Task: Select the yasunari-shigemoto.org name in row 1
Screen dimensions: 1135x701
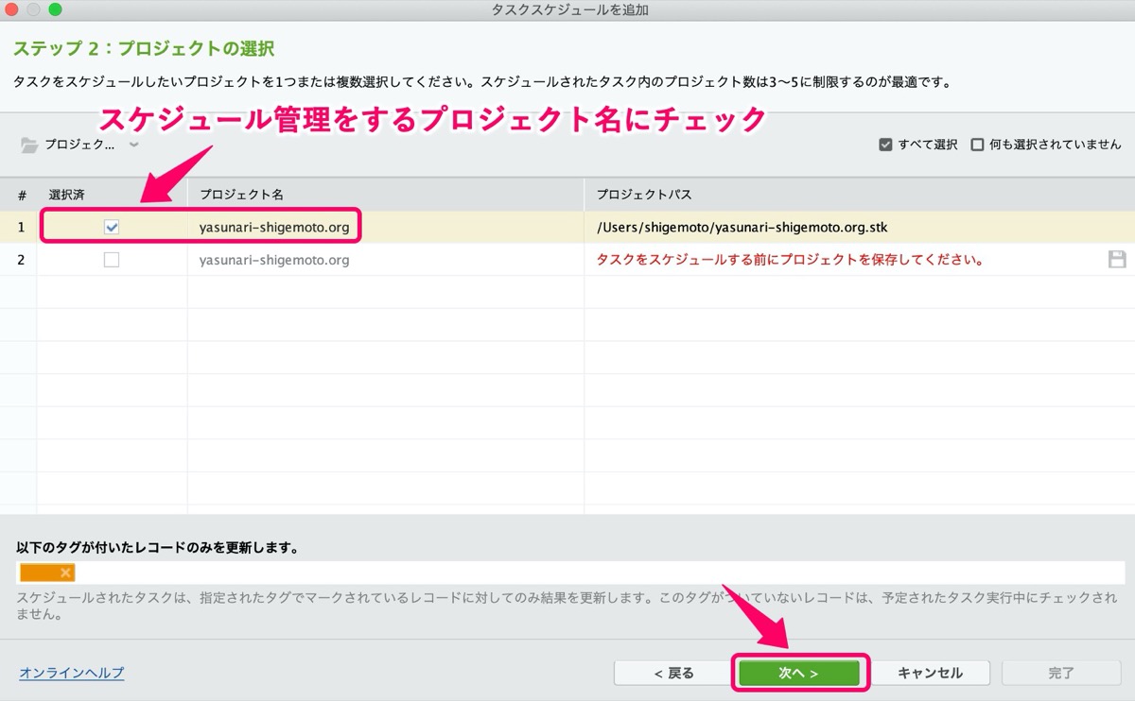Action: click(274, 227)
